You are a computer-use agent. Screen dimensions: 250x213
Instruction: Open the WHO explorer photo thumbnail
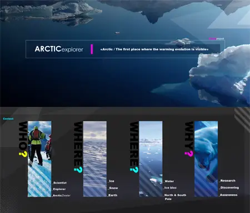[x=39, y=159]
